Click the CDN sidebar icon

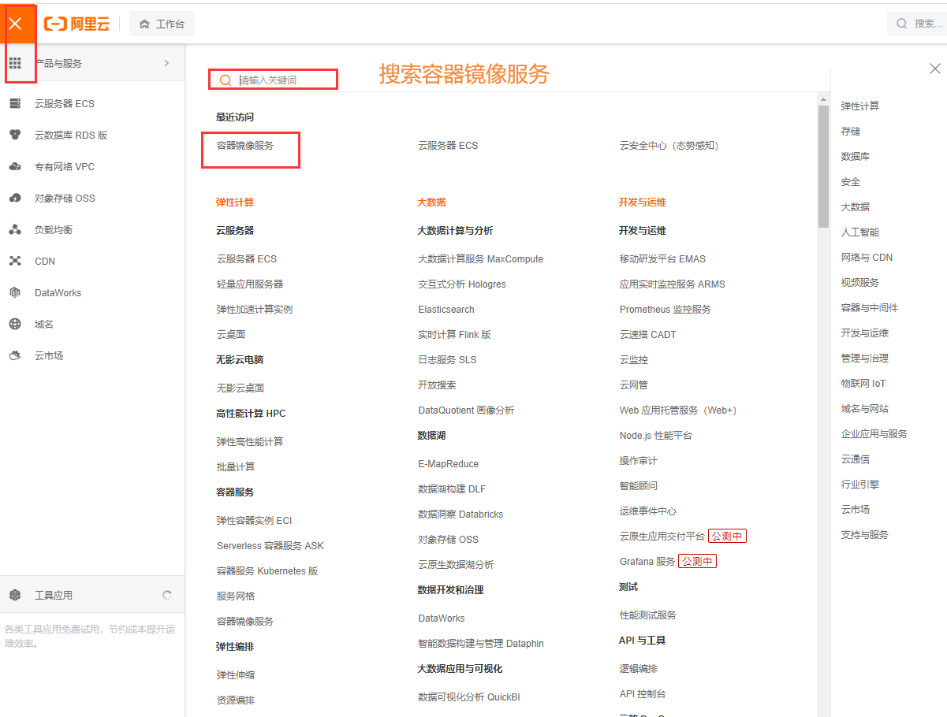15,261
